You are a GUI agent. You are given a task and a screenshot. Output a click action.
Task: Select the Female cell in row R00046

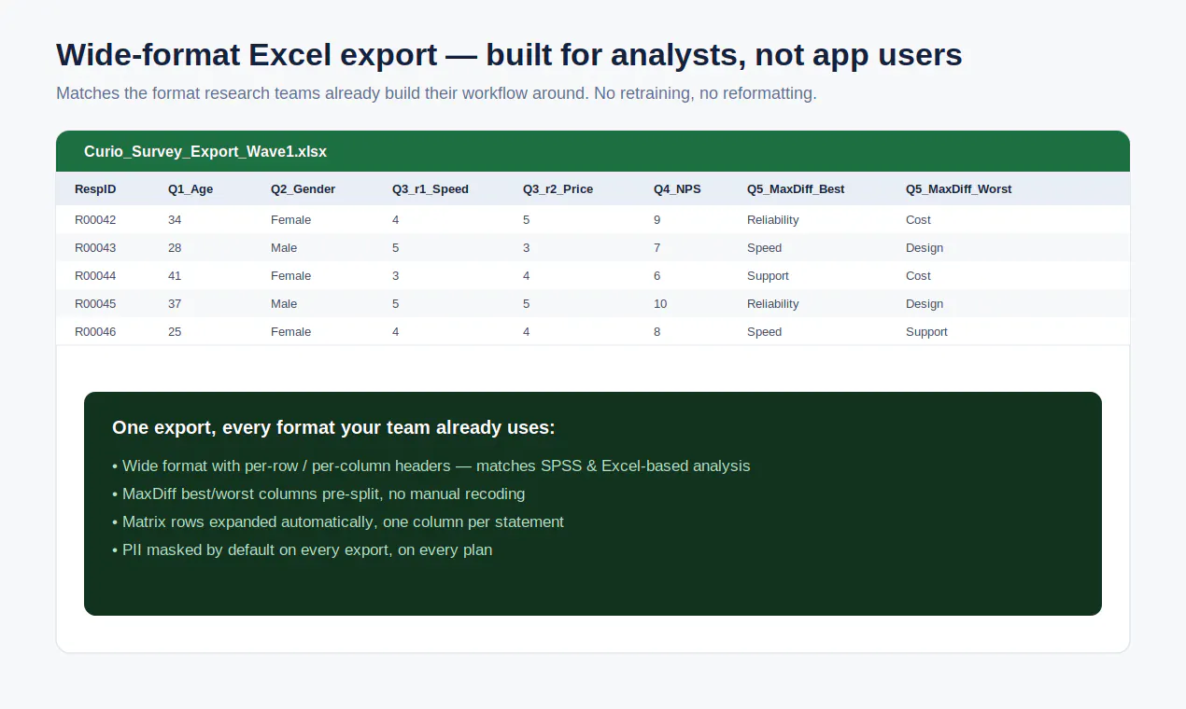point(290,331)
